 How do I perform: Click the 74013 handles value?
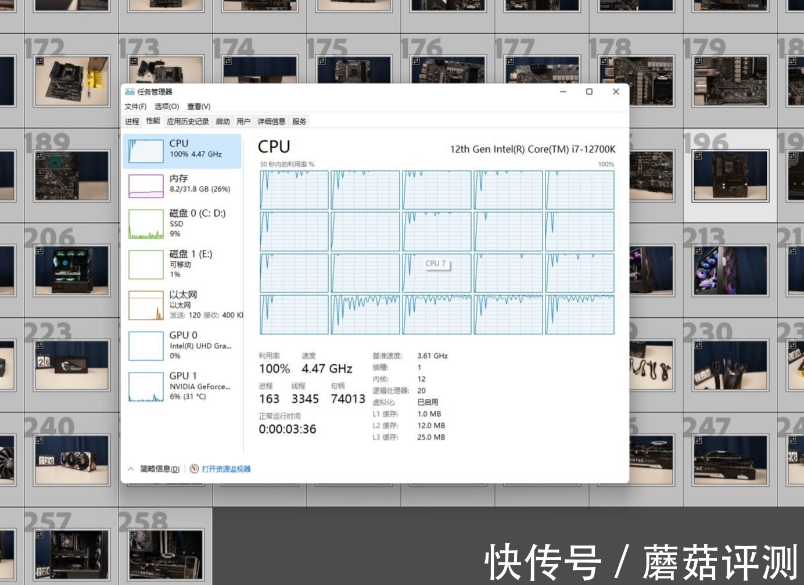(x=348, y=399)
